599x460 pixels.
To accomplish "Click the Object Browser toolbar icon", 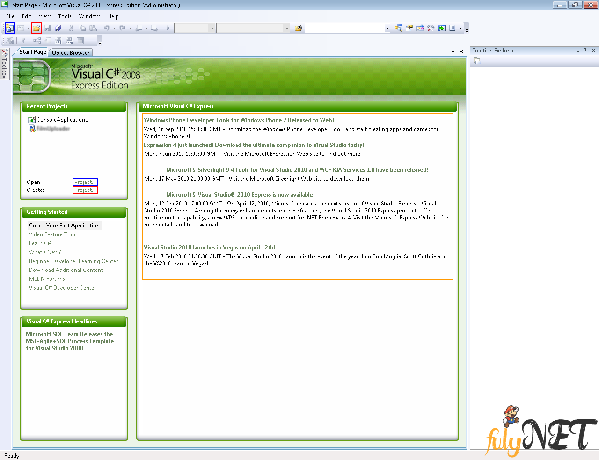I will (x=420, y=28).
